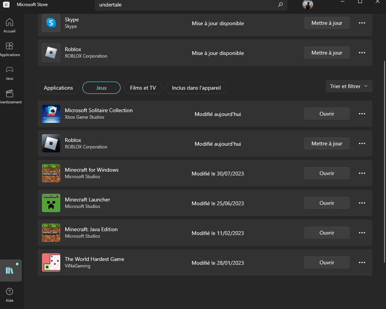Click the Minecraft Launcher title text
This screenshot has width=386, height=309.
click(x=87, y=200)
